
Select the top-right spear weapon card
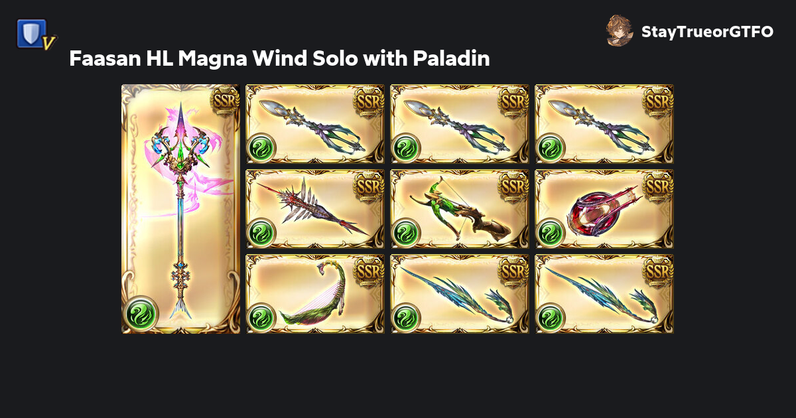click(x=604, y=123)
